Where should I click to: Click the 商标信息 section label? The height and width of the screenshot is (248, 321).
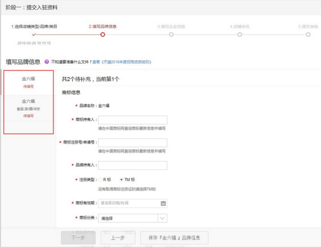click(x=71, y=92)
